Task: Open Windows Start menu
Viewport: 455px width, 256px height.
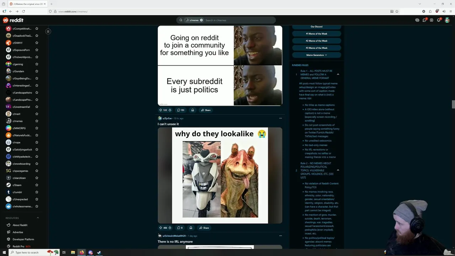Action: pos(4,252)
